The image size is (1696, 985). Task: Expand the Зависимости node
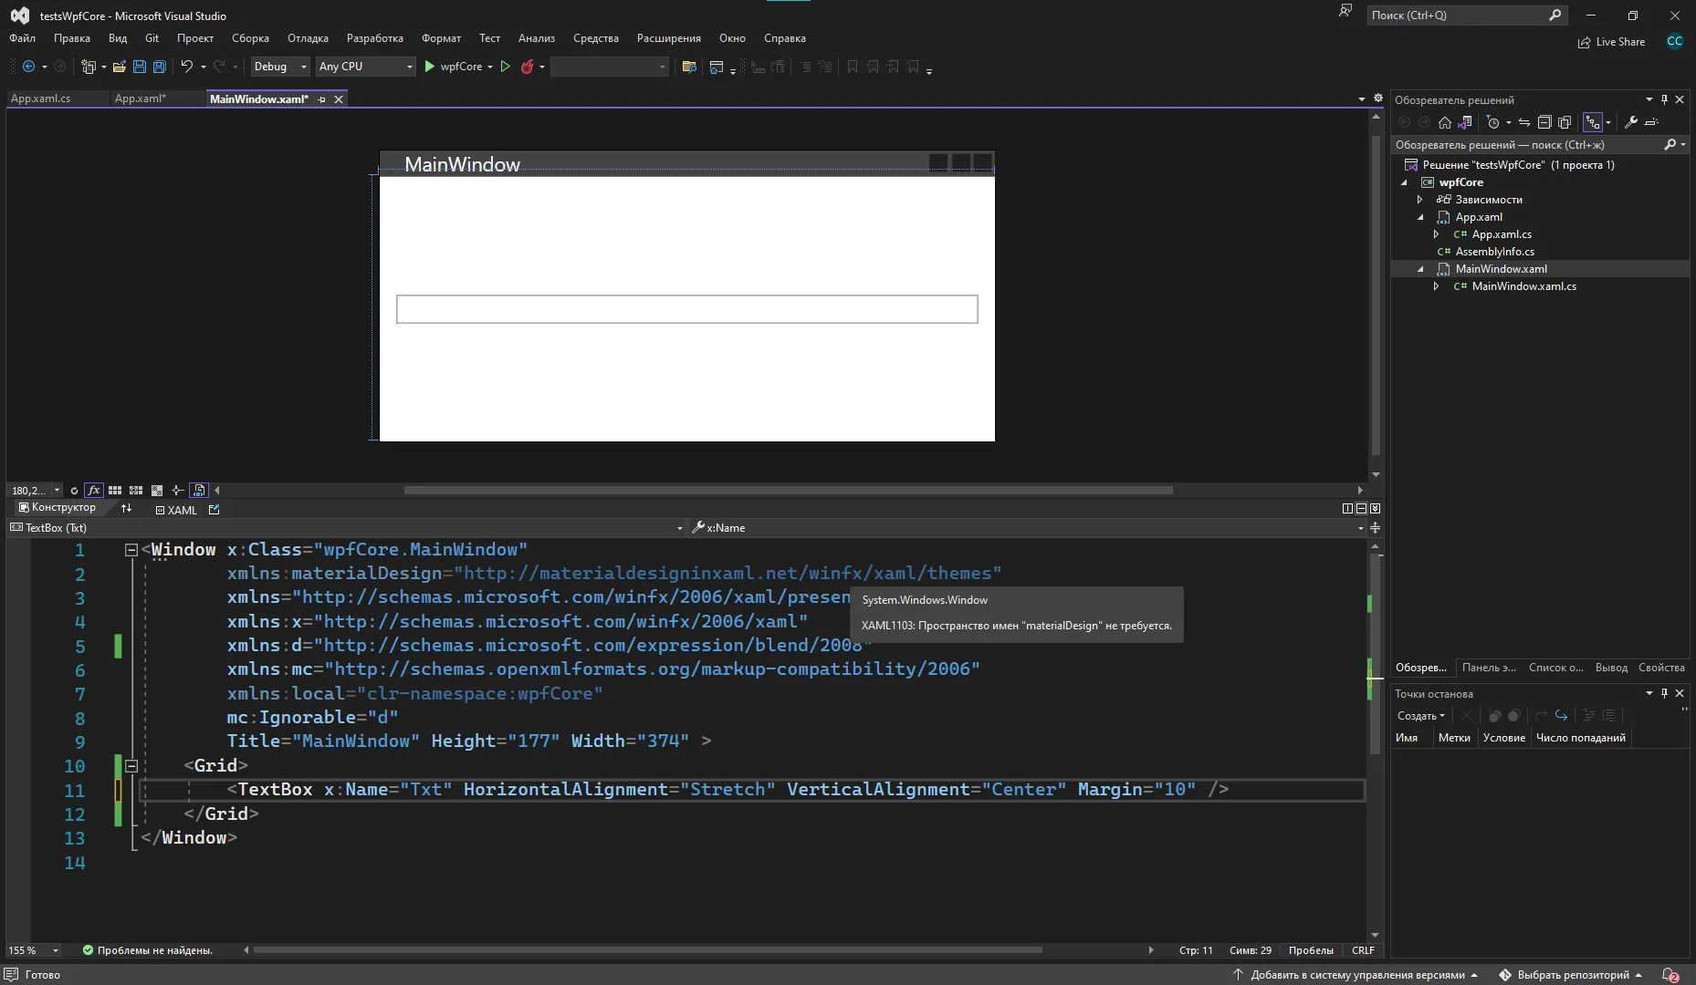pos(1419,200)
